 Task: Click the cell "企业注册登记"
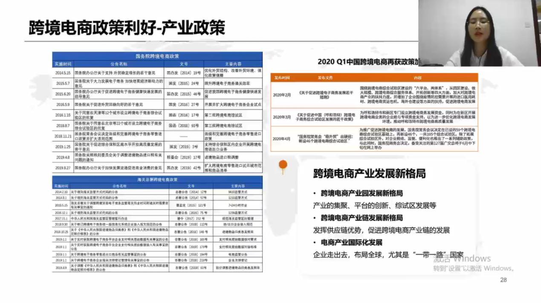coord(238,260)
